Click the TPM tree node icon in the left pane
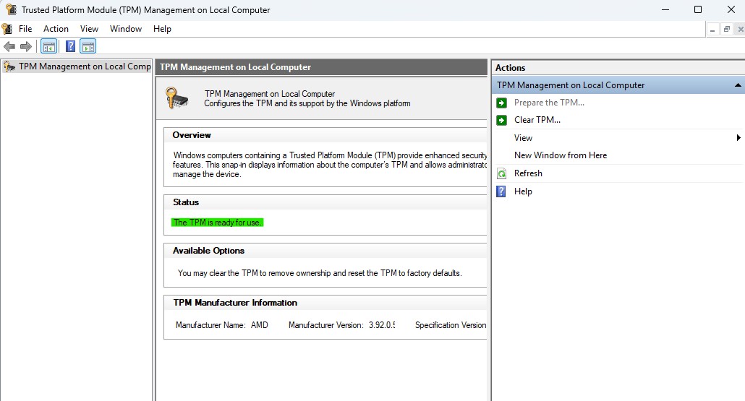745x401 pixels. pyautogui.click(x=9, y=66)
